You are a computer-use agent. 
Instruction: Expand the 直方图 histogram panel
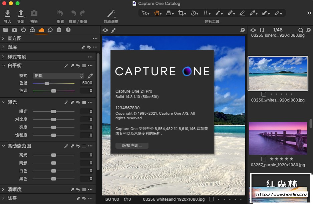coord(3,38)
